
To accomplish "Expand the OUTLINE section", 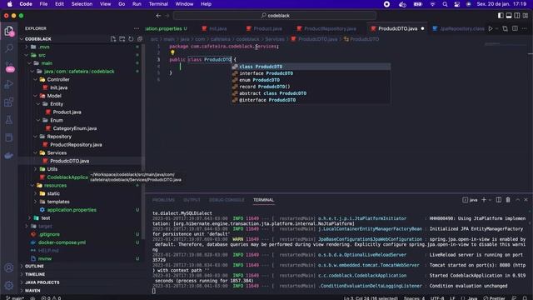I will coord(34,266).
